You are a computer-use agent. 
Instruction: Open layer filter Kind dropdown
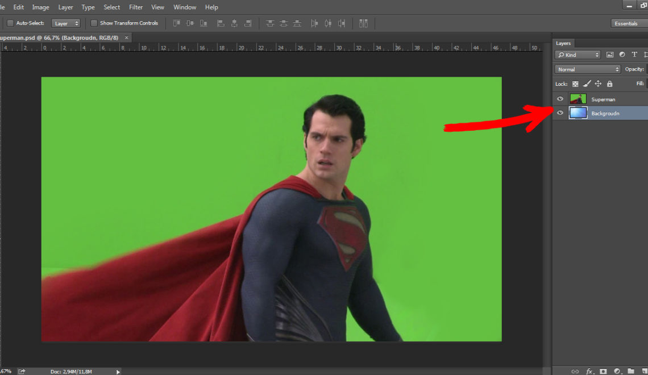tap(578, 55)
